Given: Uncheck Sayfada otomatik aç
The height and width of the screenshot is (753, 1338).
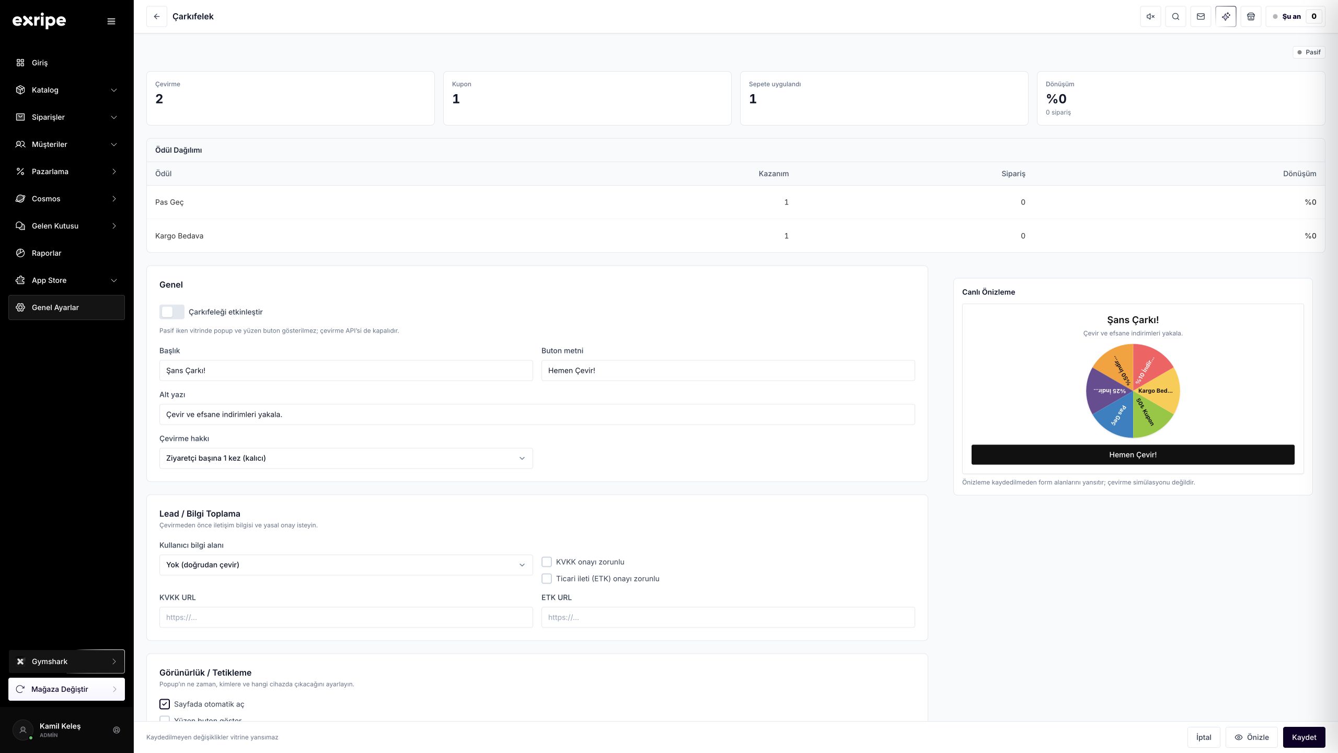Looking at the screenshot, I should 165,704.
